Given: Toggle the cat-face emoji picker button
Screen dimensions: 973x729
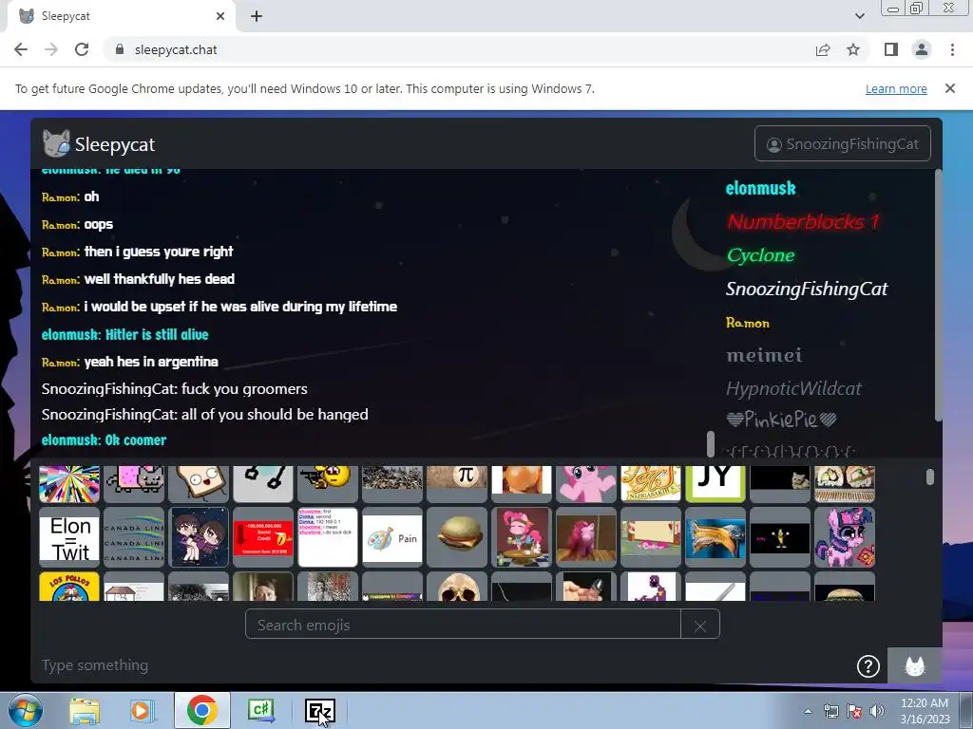Looking at the screenshot, I should [915, 665].
